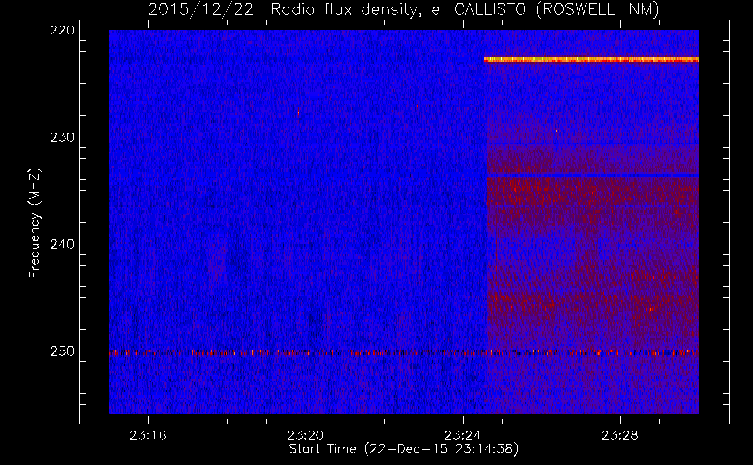
Task: Click the 220 frequency tick label
Action: (x=62, y=31)
